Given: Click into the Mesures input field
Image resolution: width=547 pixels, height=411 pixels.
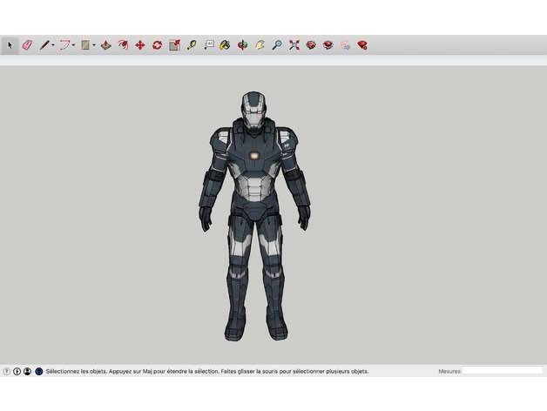Looking at the screenshot, I should [503, 371].
